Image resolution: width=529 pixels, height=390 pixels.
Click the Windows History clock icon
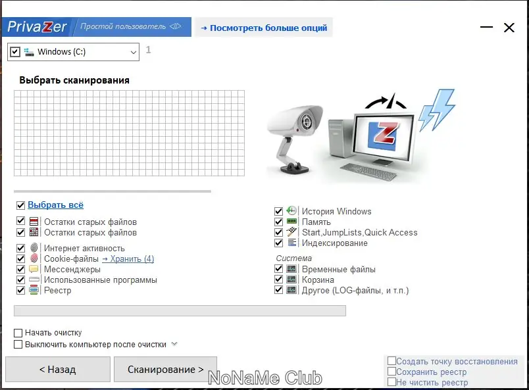291,211
